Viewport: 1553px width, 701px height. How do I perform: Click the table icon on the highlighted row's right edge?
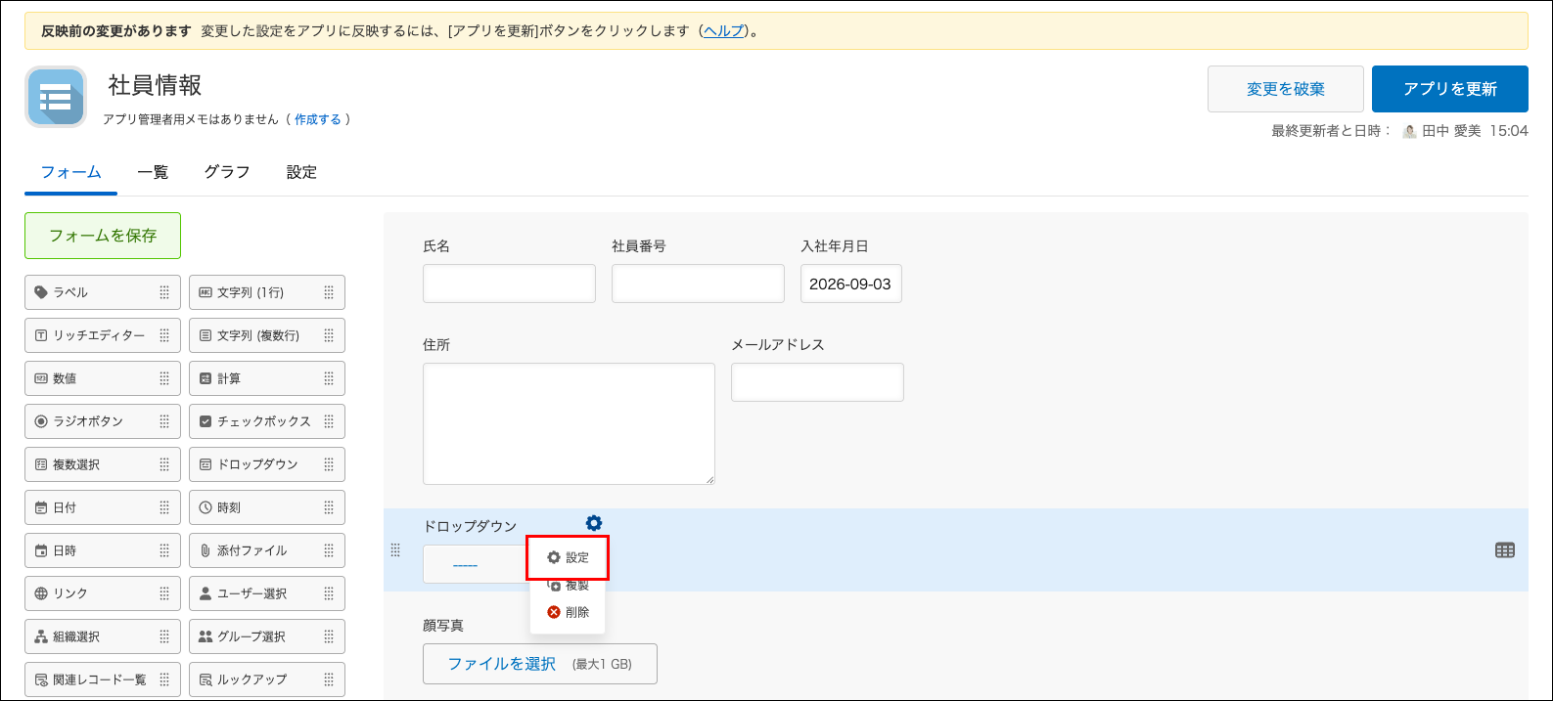pos(1505,550)
